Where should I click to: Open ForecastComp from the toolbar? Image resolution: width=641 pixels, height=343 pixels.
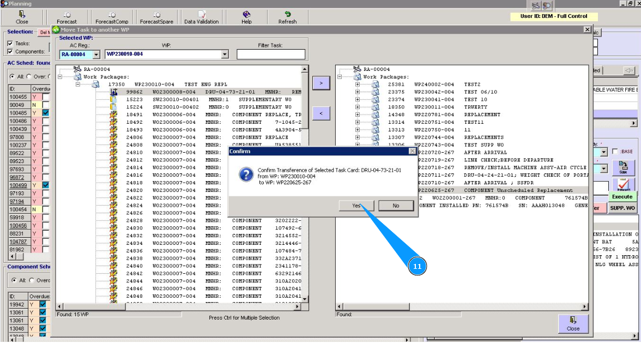pos(111,17)
